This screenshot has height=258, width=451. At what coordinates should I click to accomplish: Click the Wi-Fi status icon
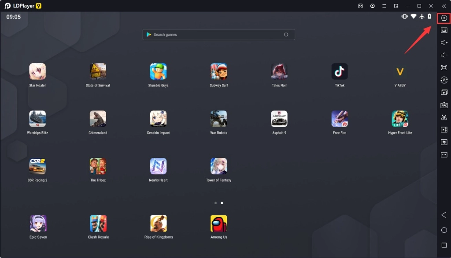pyautogui.click(x=413, y=16)
